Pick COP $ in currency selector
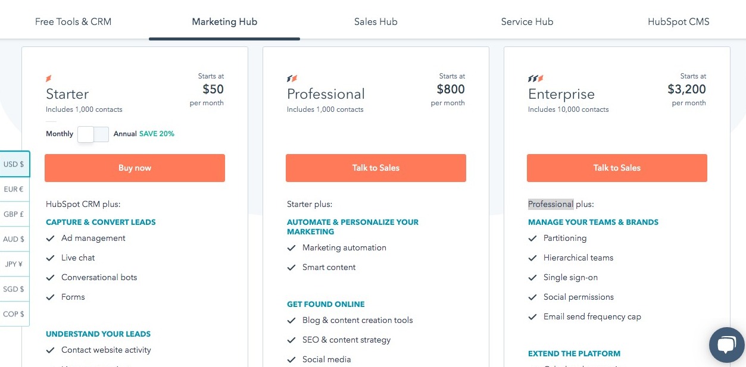 (14, 314)
